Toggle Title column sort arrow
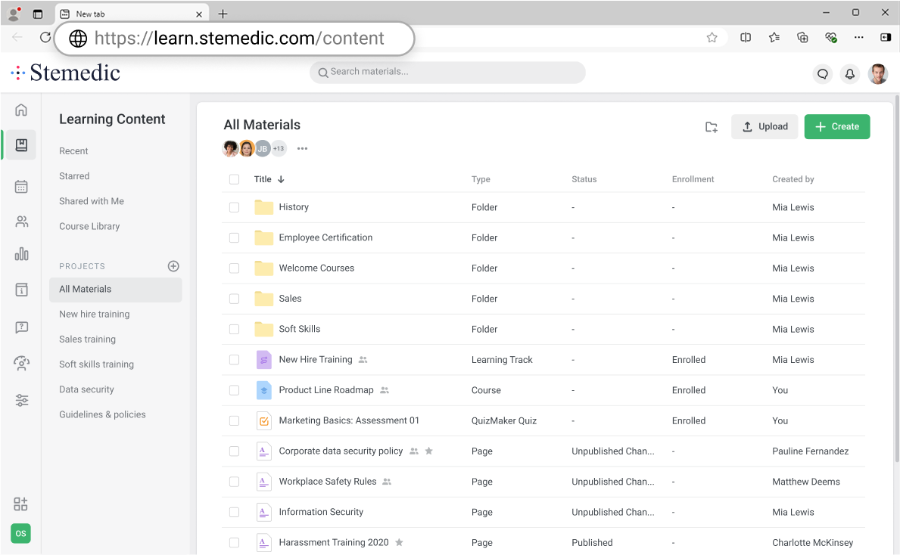This screenshot has width=900, height=555. tap(279, 179)
